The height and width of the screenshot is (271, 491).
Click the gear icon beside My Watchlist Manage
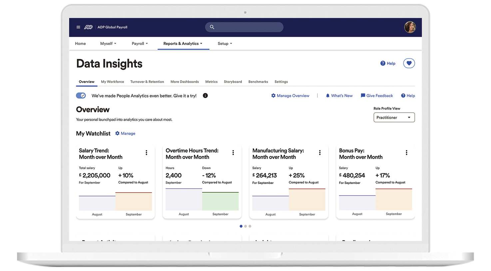click(117, 133)
